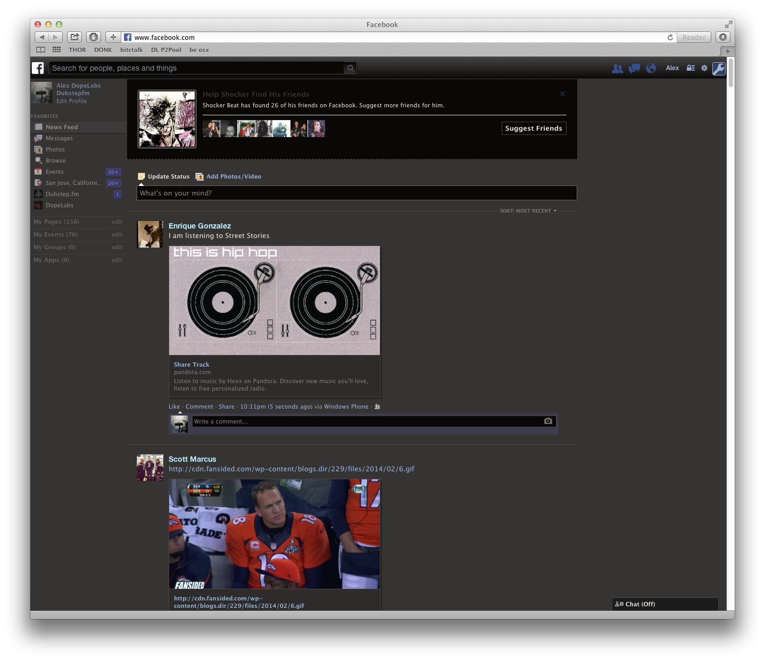Image resolution: width=765 pixels, height=661 pixels.
Task: Open the Fansided football player image
Action: pos(275,534)
